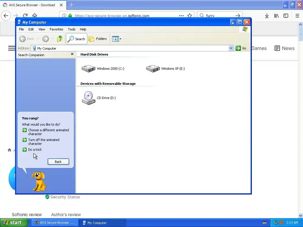Click the browser page scrollbar down arrow
Screen dimensions: 303x227
coord(301,215)
